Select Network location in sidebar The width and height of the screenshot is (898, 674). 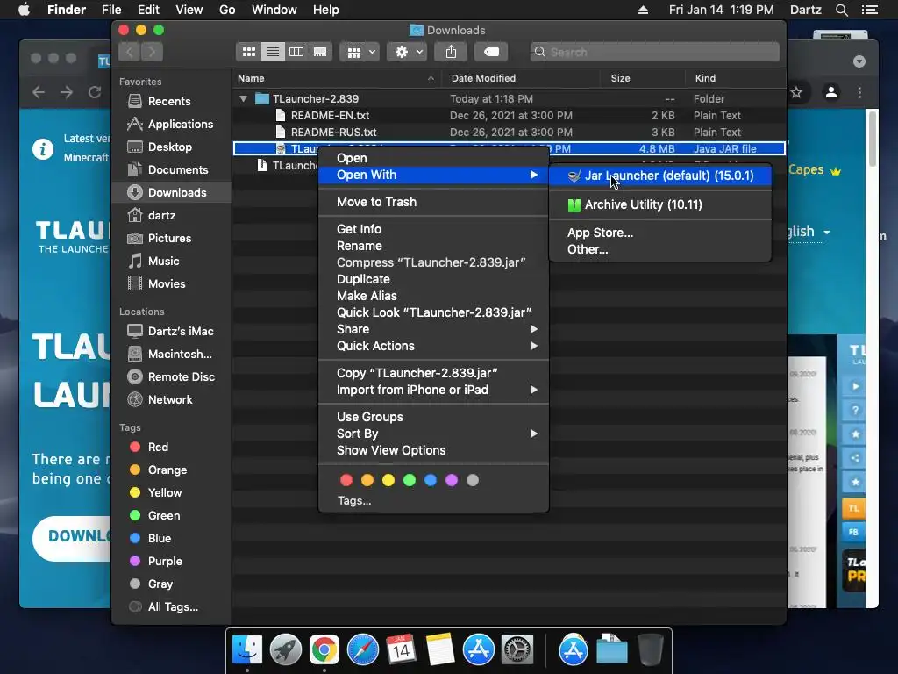[x=172, y=400]
